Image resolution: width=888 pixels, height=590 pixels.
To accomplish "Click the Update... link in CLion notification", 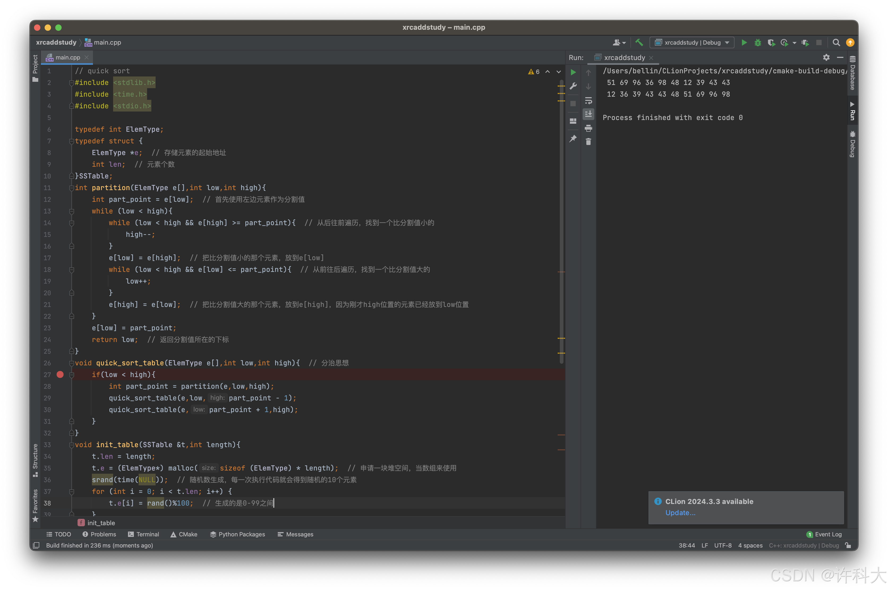I will 680,512.
